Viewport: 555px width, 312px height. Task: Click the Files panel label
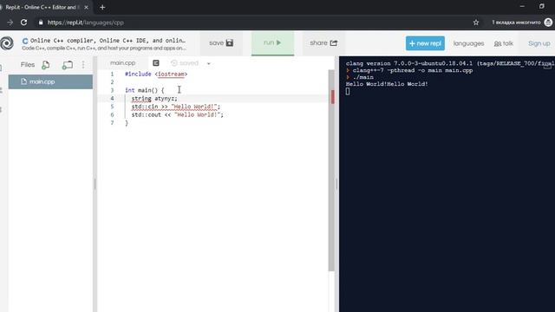tap(28, 65)
